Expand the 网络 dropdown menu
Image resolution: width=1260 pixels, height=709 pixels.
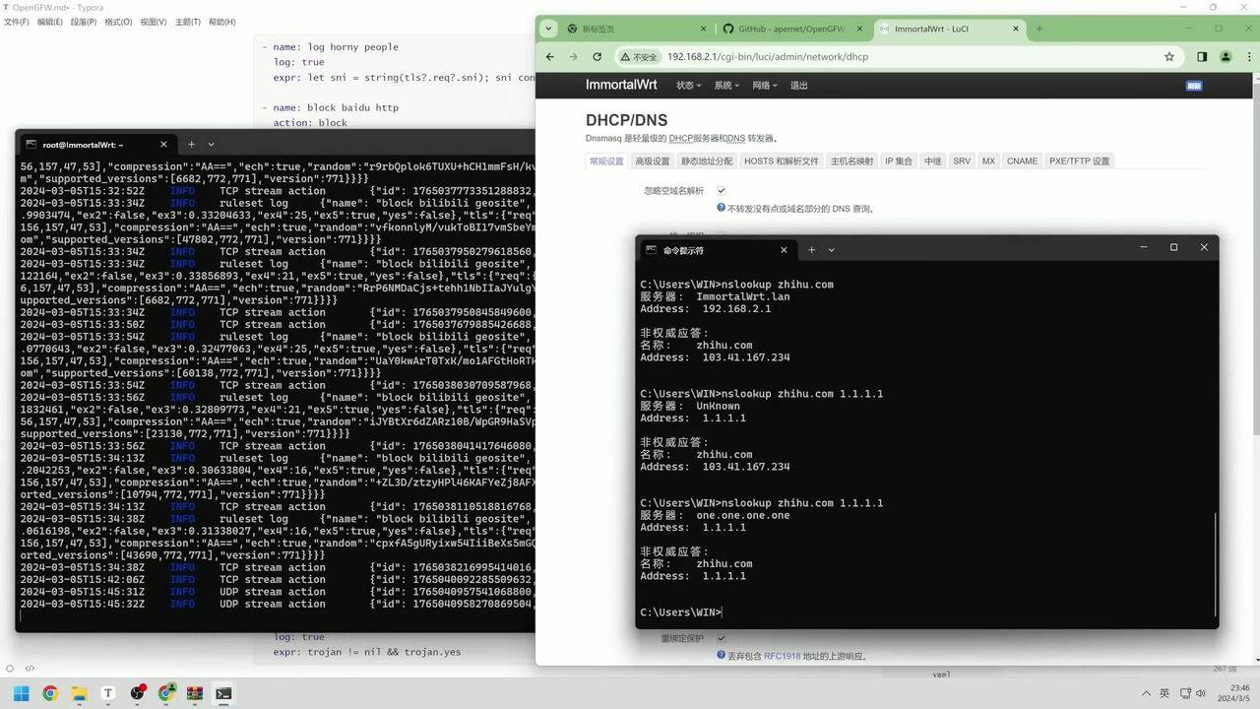click(766, 86)
